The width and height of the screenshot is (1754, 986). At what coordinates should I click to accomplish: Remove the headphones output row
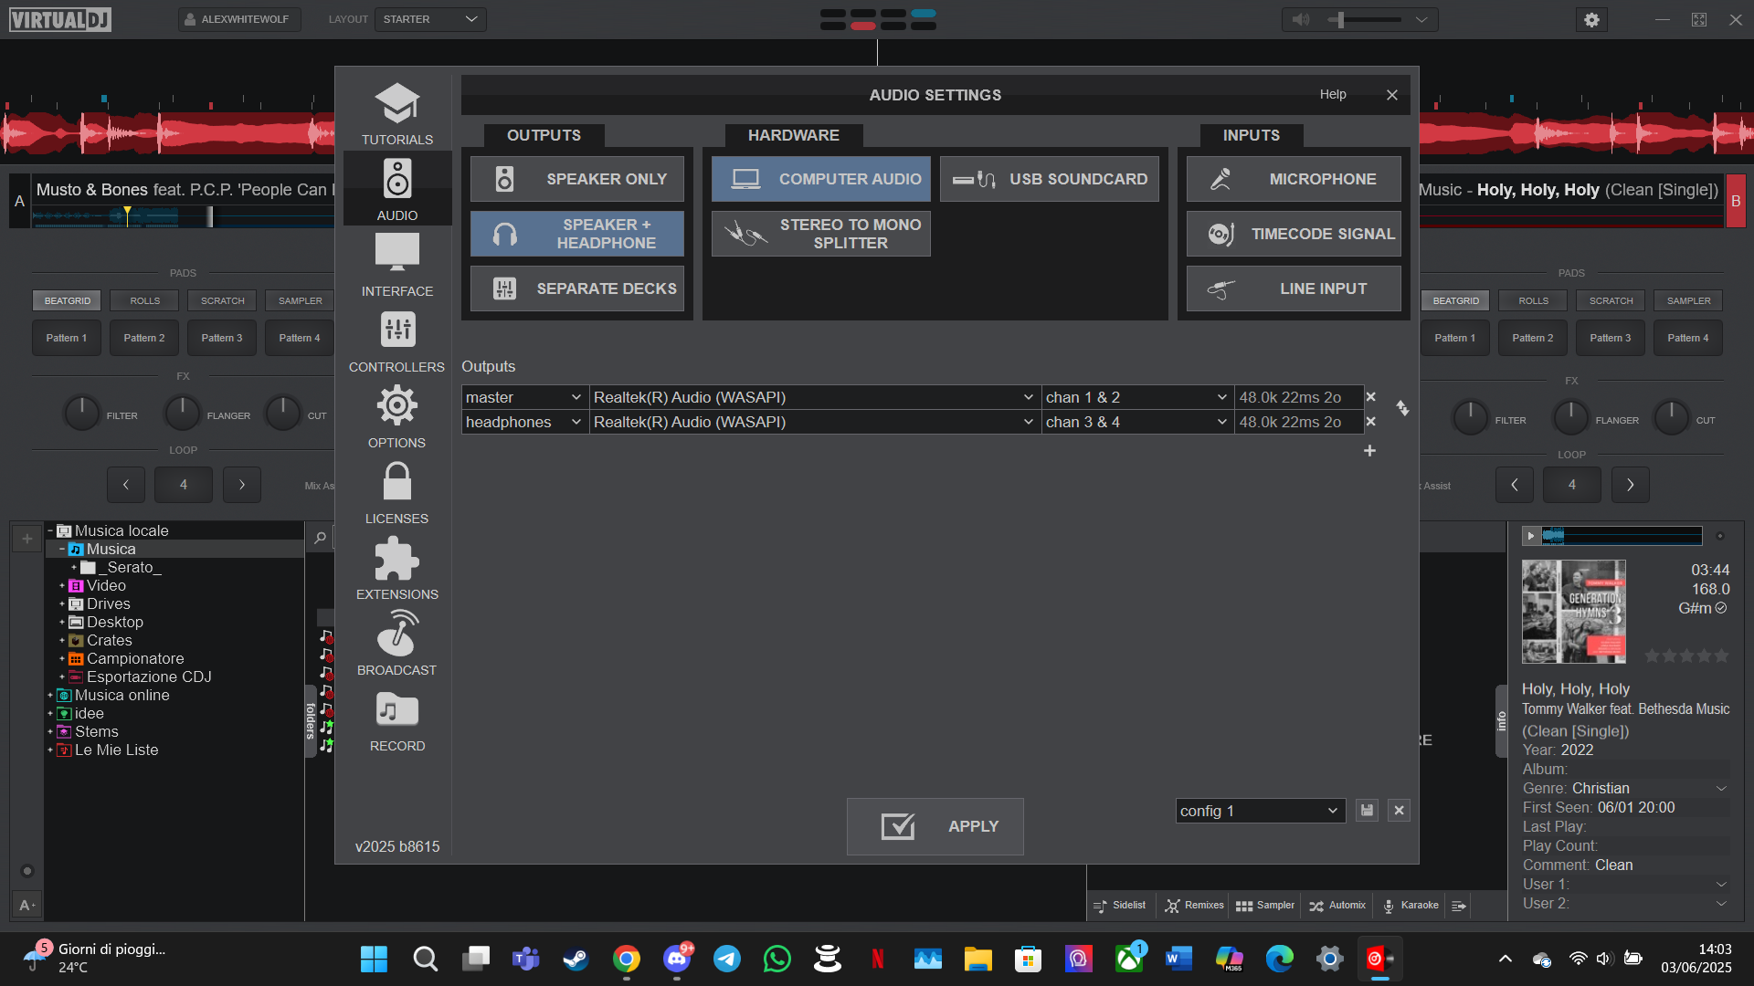(x=1370, y=422)
